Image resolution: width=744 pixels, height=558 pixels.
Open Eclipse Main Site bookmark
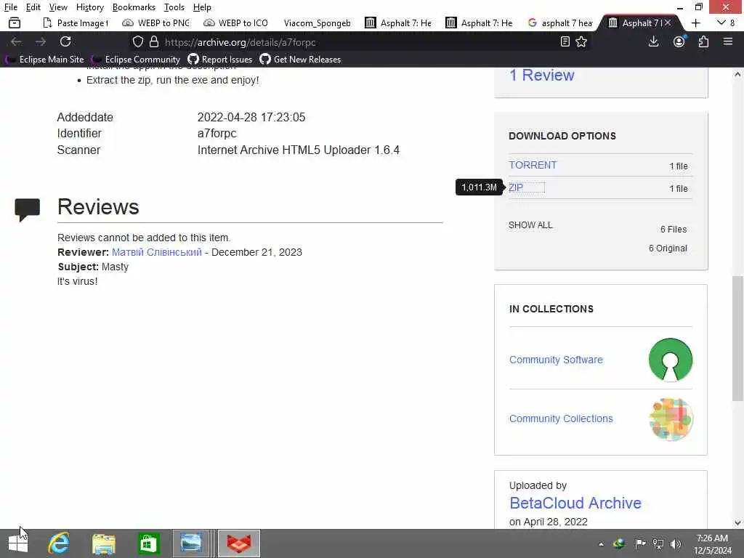(45, 60)
